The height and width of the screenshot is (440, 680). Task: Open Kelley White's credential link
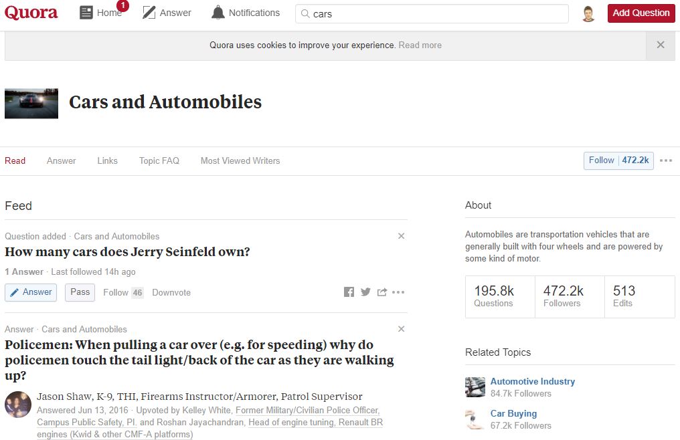click(208, 416)
